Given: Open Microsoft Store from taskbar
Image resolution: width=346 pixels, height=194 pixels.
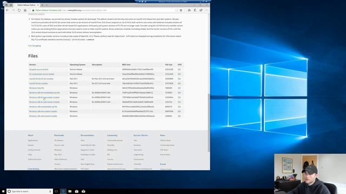Looking at the screenshot, I should click(x=77, y=191).
